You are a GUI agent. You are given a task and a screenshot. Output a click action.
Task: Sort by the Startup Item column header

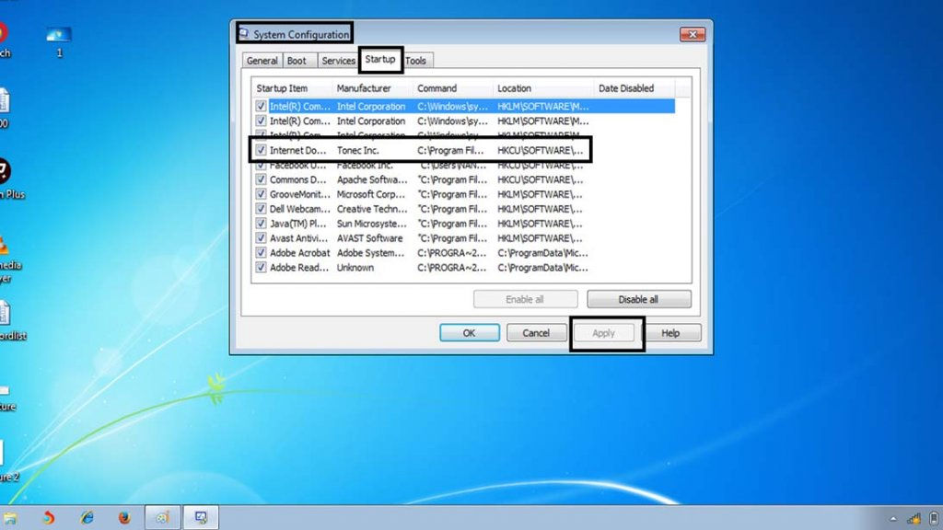pos(292,88)
